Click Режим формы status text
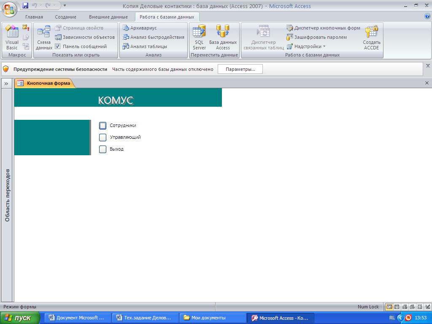The width and height of the screenshot is (432, 324). click(20, 307)
